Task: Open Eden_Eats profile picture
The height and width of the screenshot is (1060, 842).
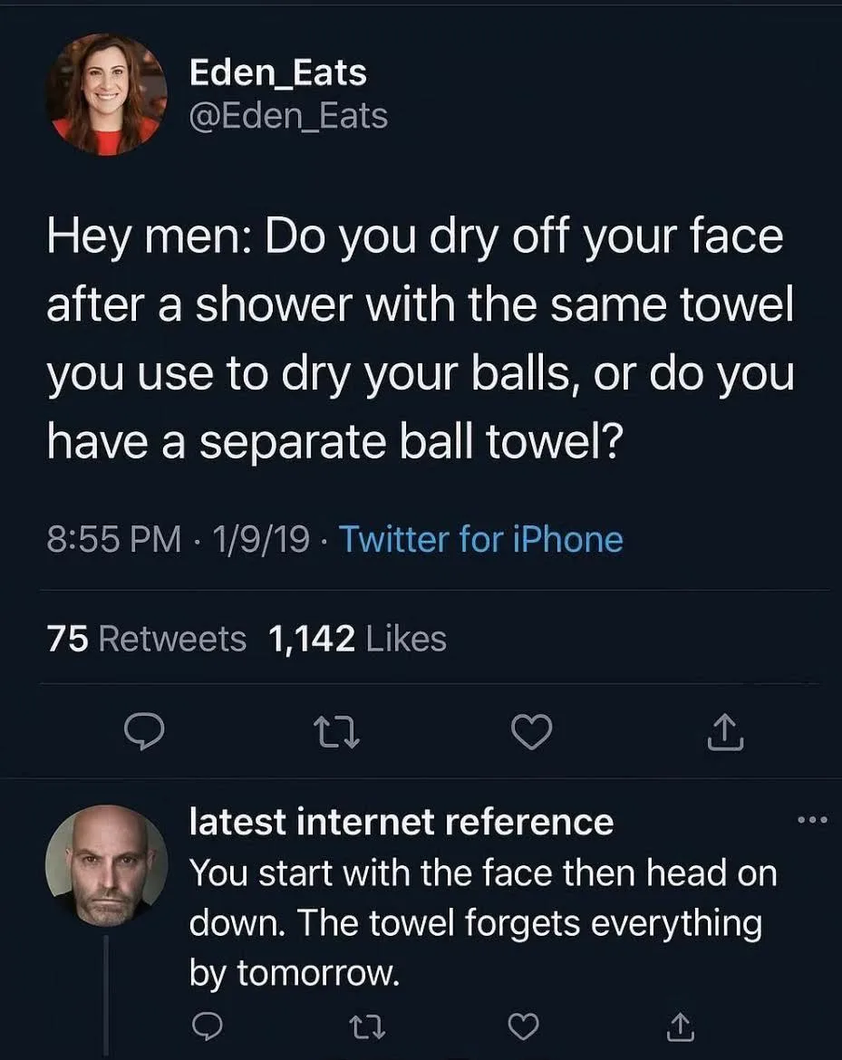Action: coord(107,93)
